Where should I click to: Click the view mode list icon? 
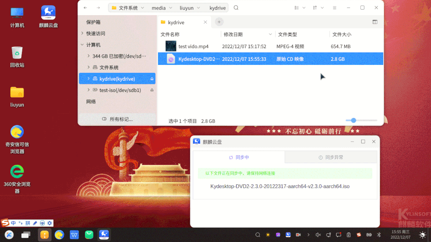297,8
